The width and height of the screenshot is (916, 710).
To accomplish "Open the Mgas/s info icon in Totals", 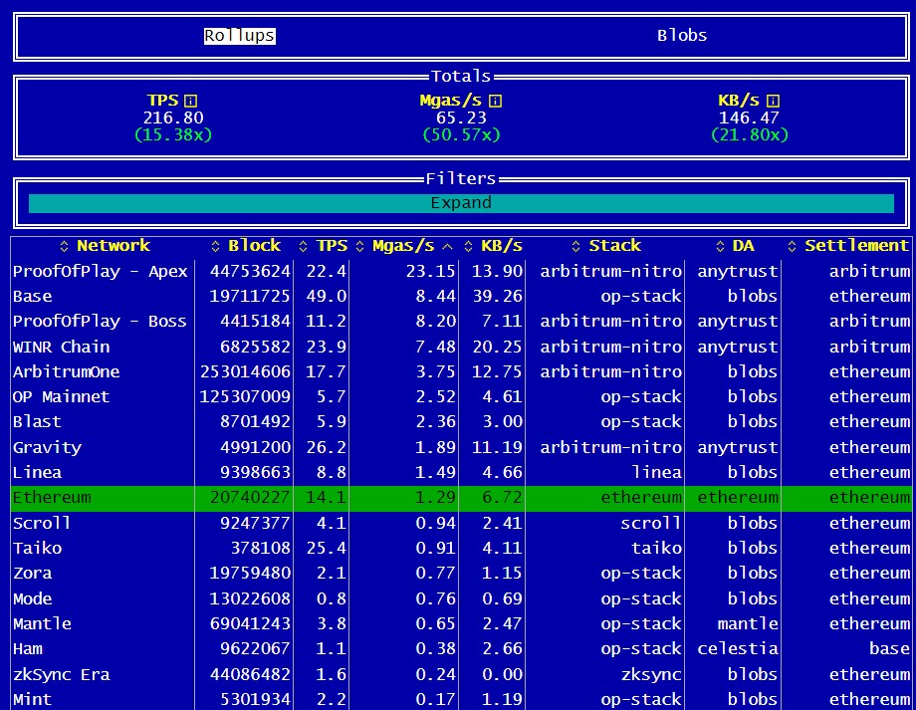I will (x=495, y=101).
